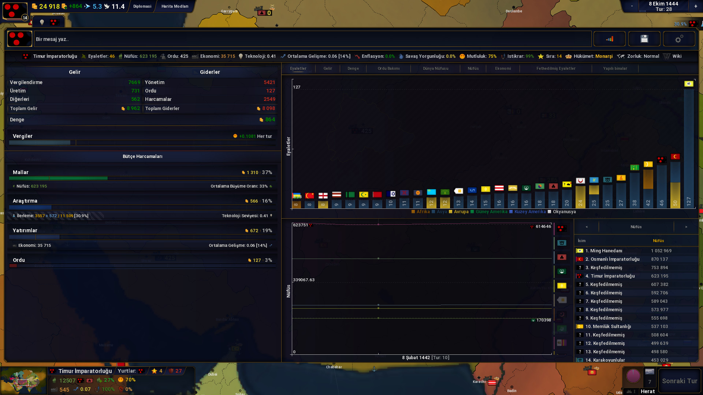703x395 pixels.
Task: Toggle Okyanusya legend filter in chart
Action: 562,212
